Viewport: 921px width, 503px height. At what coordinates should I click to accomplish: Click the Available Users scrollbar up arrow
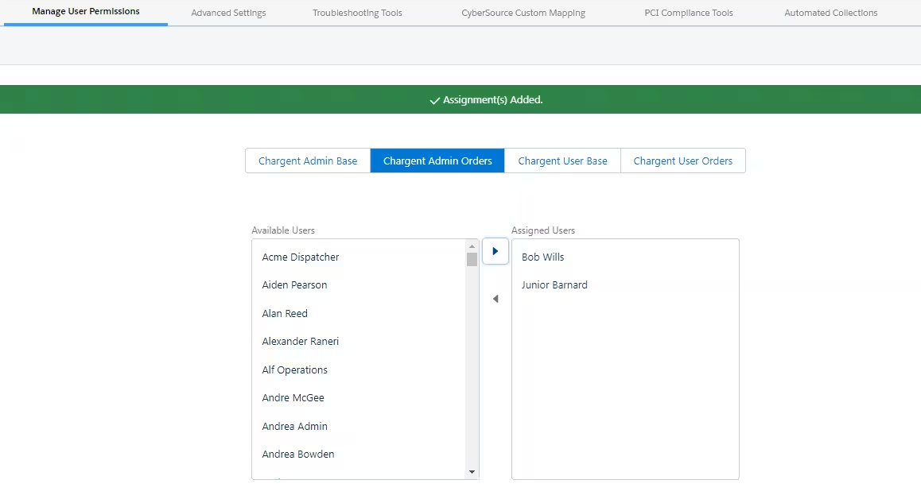(x=472, y=246)
